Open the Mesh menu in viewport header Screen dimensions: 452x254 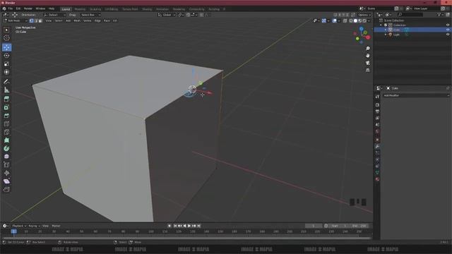[77, 20]
